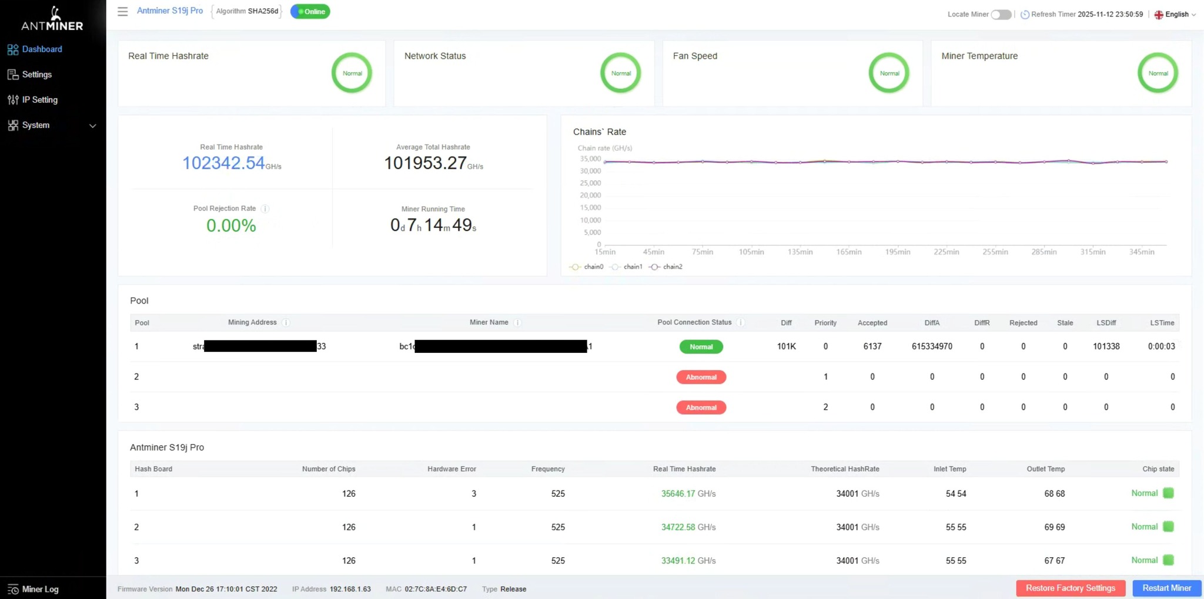This screenshot has height=599, width=1204.
Task: Click the Refresh Timer clock icon
Action: click(1025, 14)
